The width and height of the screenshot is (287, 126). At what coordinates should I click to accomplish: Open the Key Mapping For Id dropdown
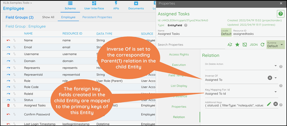pyautogui.click(x=276, y=92)
